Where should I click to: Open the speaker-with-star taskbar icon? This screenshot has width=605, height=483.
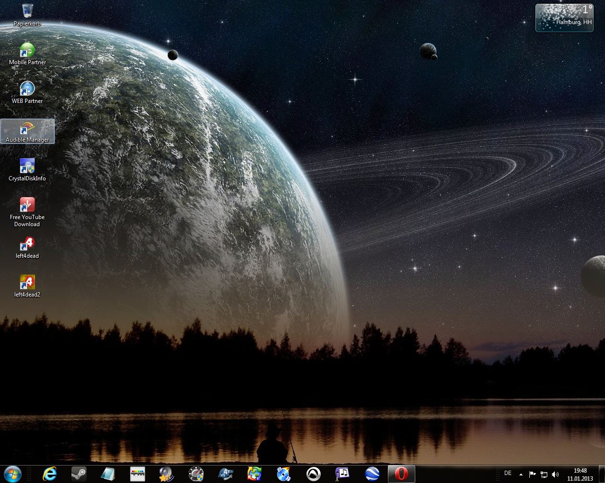167,474
